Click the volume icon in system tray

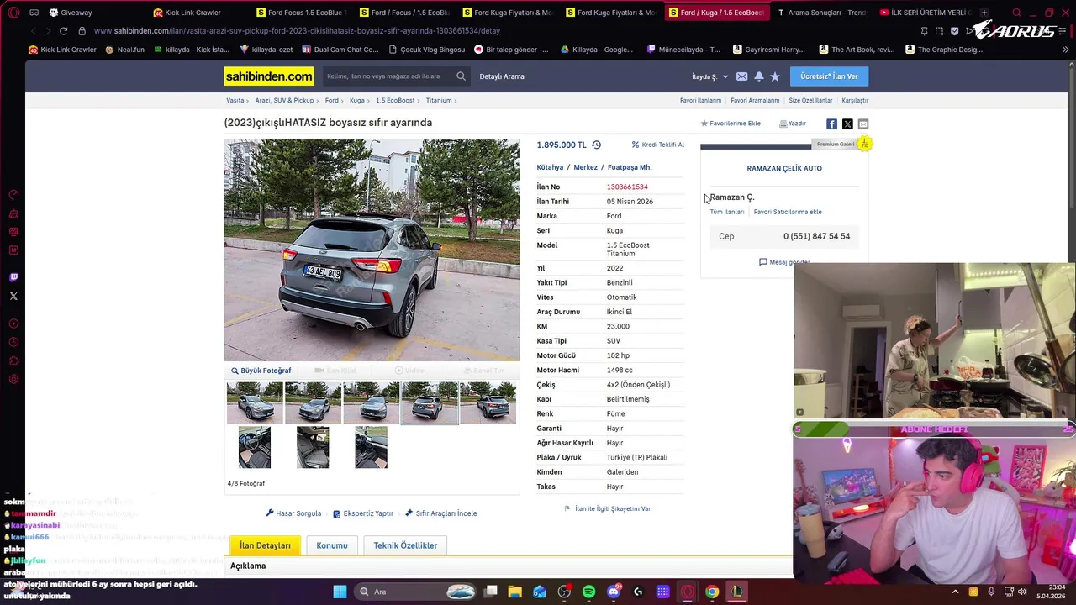pyautogui.click(x=1022, y=592)
